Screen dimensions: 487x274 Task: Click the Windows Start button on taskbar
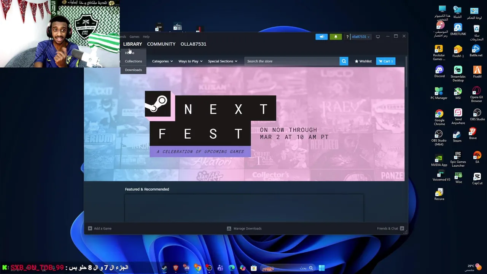click(x=321, y=268)
